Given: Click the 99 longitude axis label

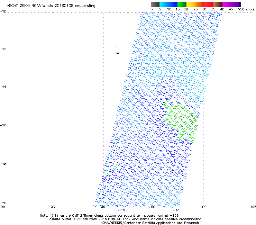Looking at the screenshot, I should point(153,207).
